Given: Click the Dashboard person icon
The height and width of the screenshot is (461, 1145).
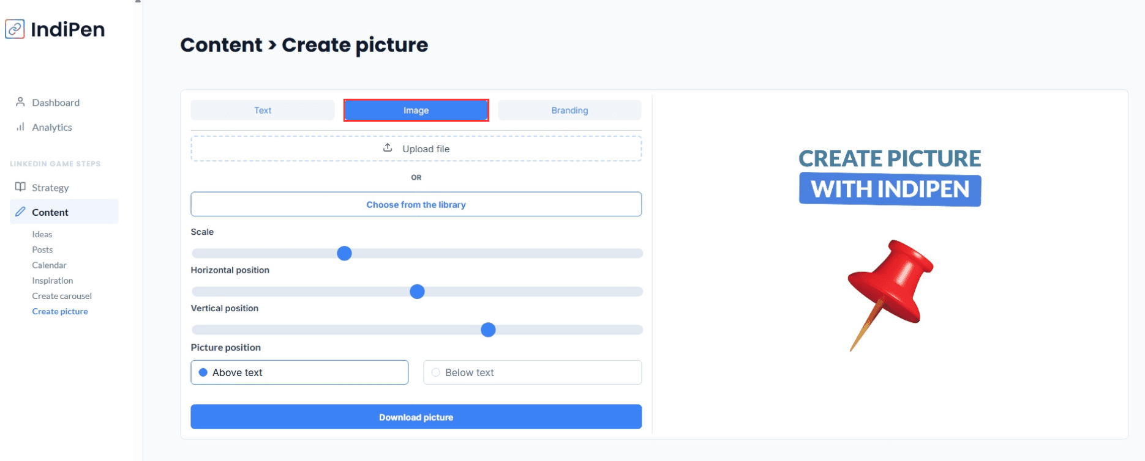Looking at the screenshot, I should (x=20, y=102).
